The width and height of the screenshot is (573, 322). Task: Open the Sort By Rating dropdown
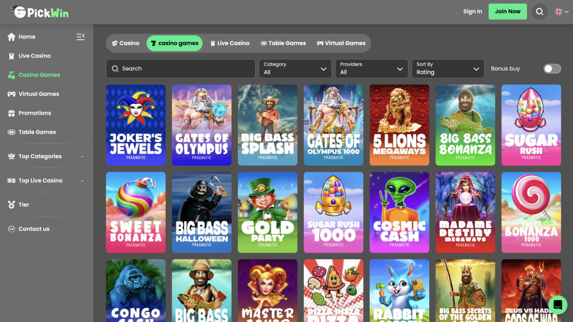[448, 68]
